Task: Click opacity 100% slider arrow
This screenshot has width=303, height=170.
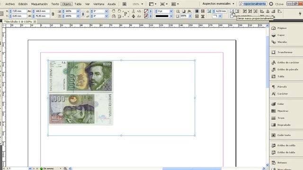Action: click(x=190, y=16)
